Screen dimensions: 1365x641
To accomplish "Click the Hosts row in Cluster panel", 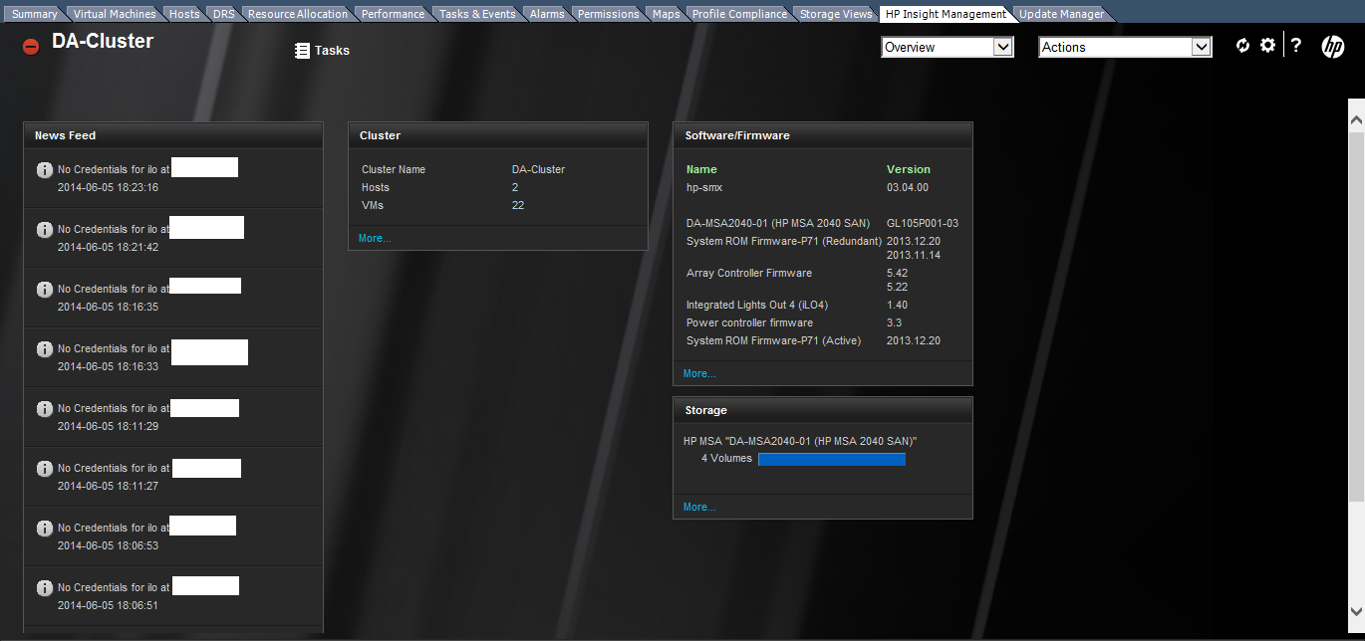I will pos(498,187).
